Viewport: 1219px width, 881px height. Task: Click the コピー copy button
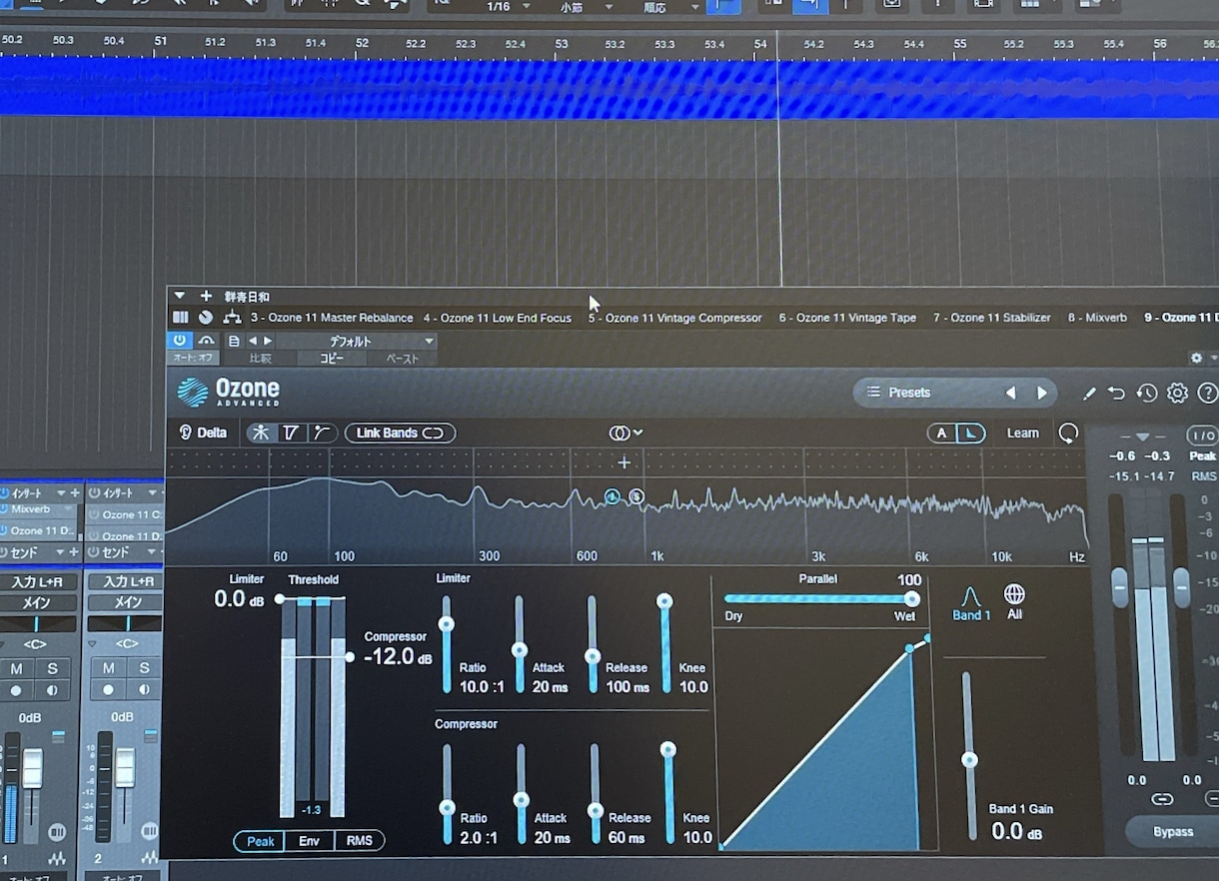332,359
